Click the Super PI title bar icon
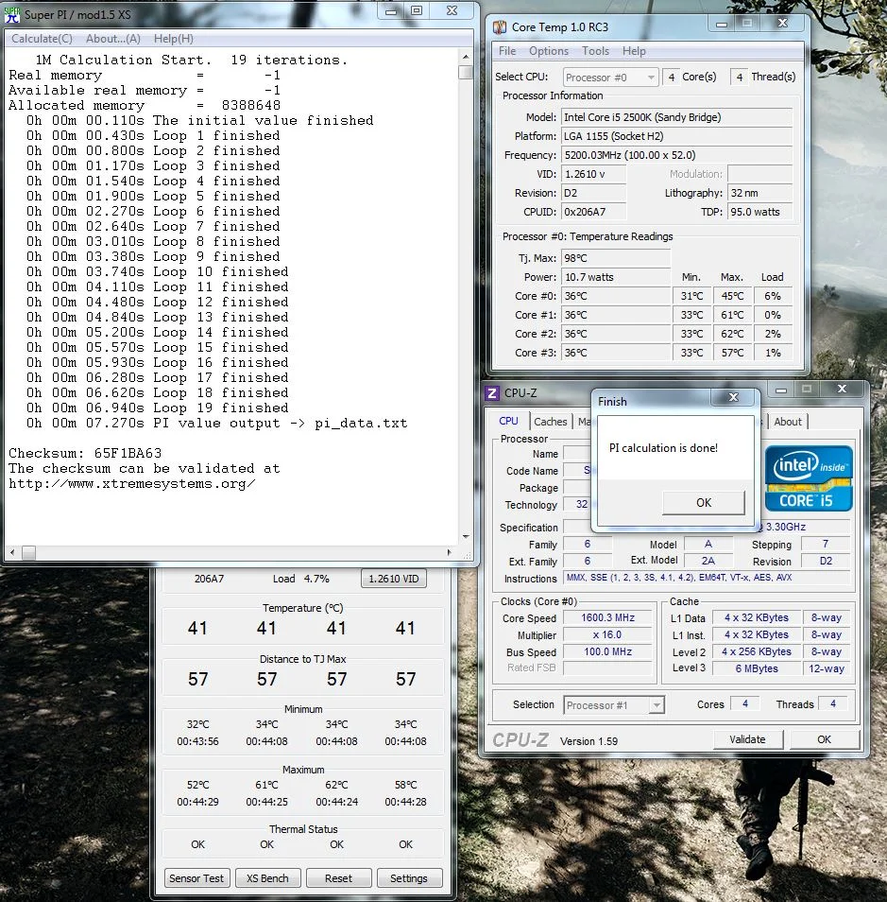Viewport: 887px width, 902px height. pyautogui.click(x=11, y=14)
